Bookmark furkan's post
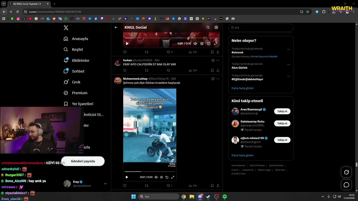 [212, 70]
